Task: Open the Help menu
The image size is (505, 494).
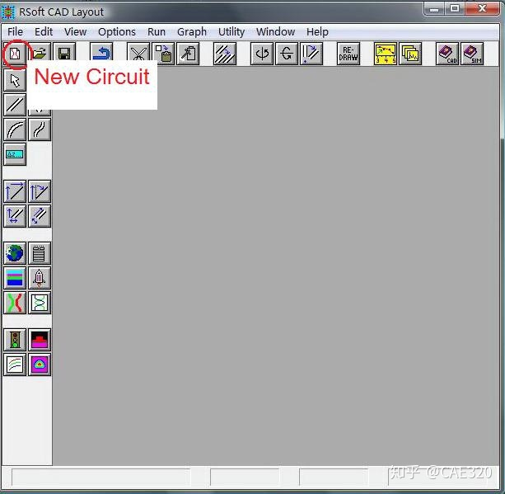Action: 317,32
